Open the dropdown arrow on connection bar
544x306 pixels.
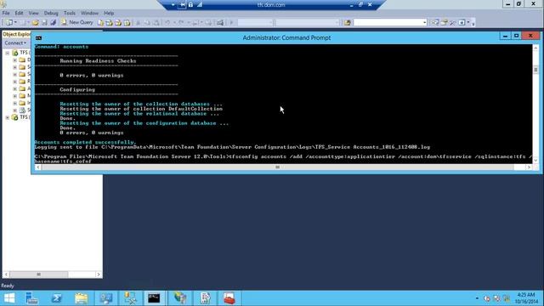click(x=173, y=4)
